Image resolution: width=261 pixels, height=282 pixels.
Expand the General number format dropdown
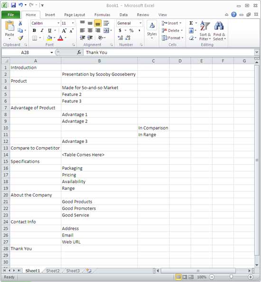(140, 23)
